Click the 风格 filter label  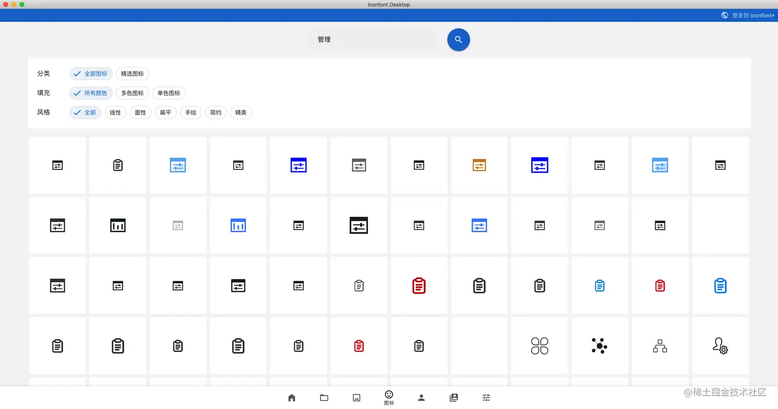coord(44,112)
